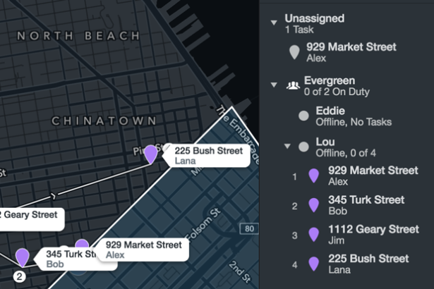Select unassigned 929 Market Street task
The image size is (434, 289).
click(x=343, y=52)
